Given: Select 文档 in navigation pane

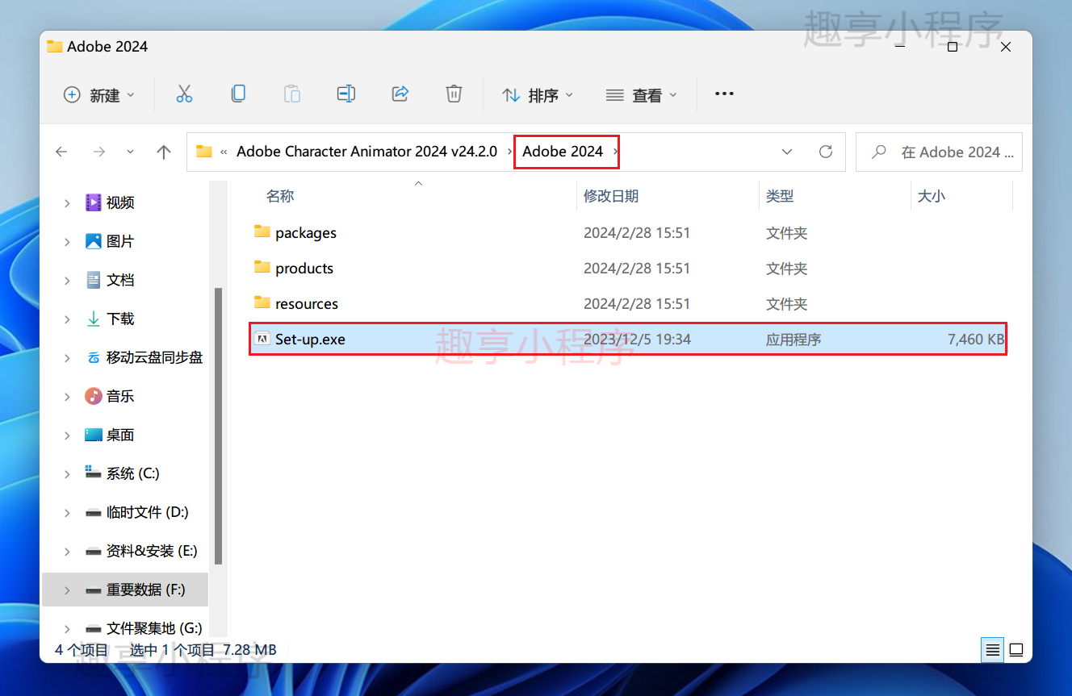Looking at the screenshot, I should point(120,280).
